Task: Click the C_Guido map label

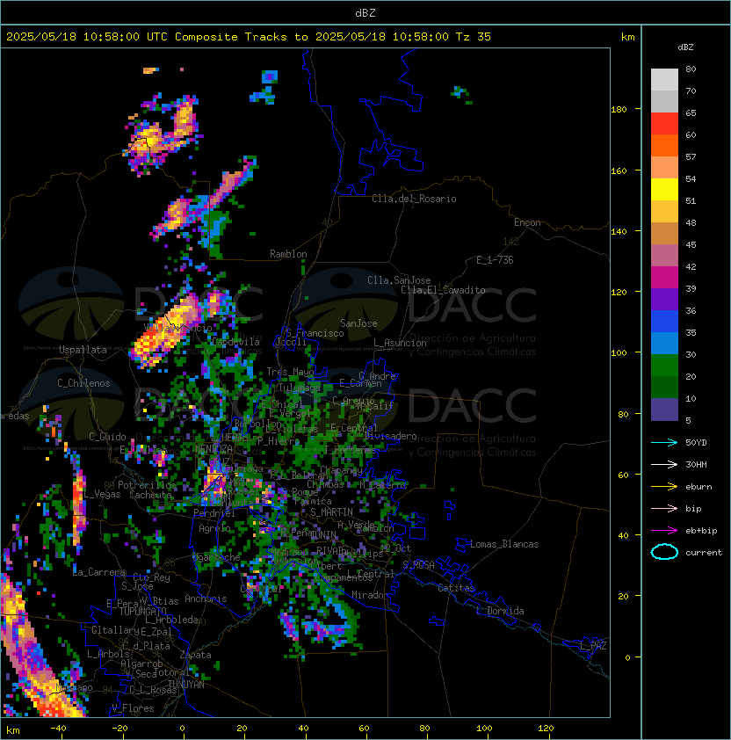Action: (x=107, y=437)
